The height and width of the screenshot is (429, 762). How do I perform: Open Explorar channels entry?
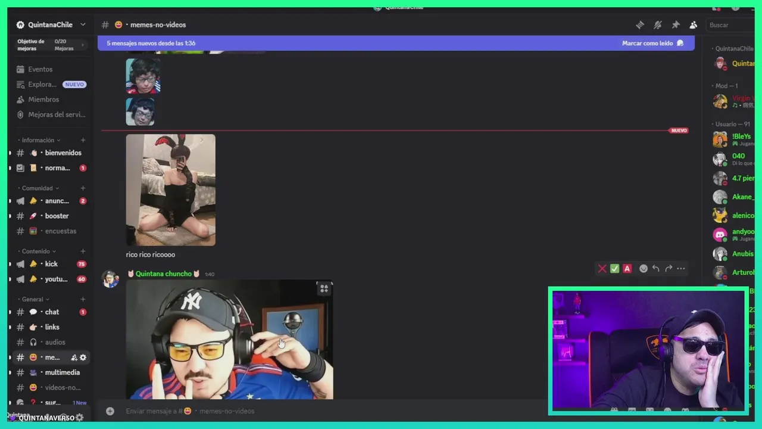[x=51, y=85]
